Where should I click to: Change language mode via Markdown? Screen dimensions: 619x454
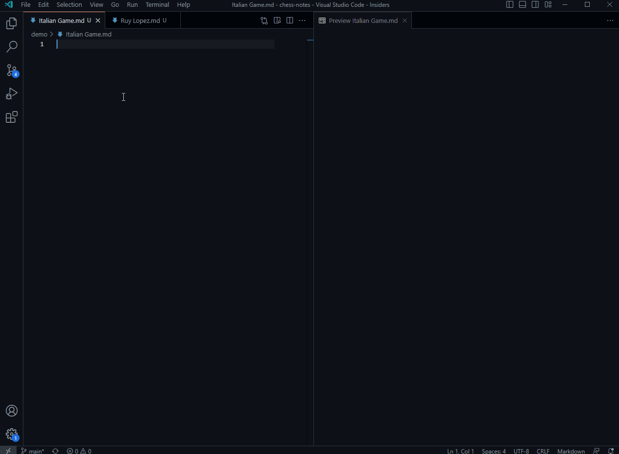point(571,451)
